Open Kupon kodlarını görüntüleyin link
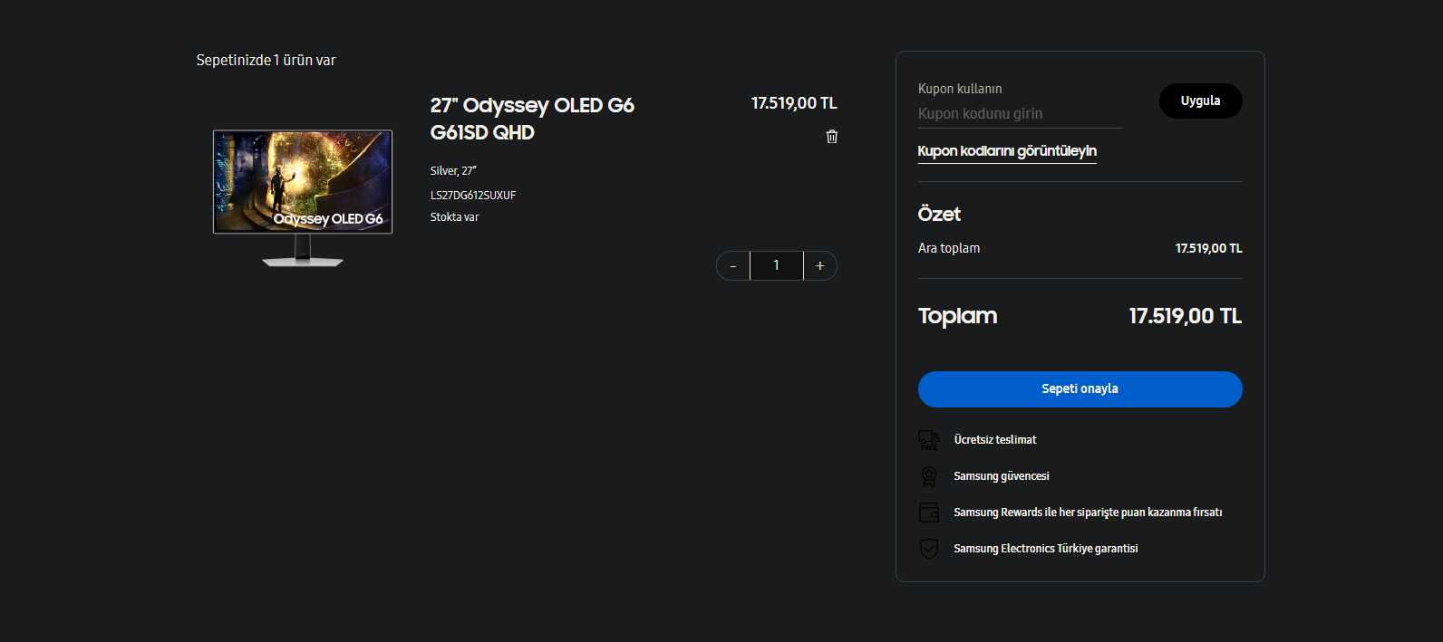 (x=1007, y=151)
